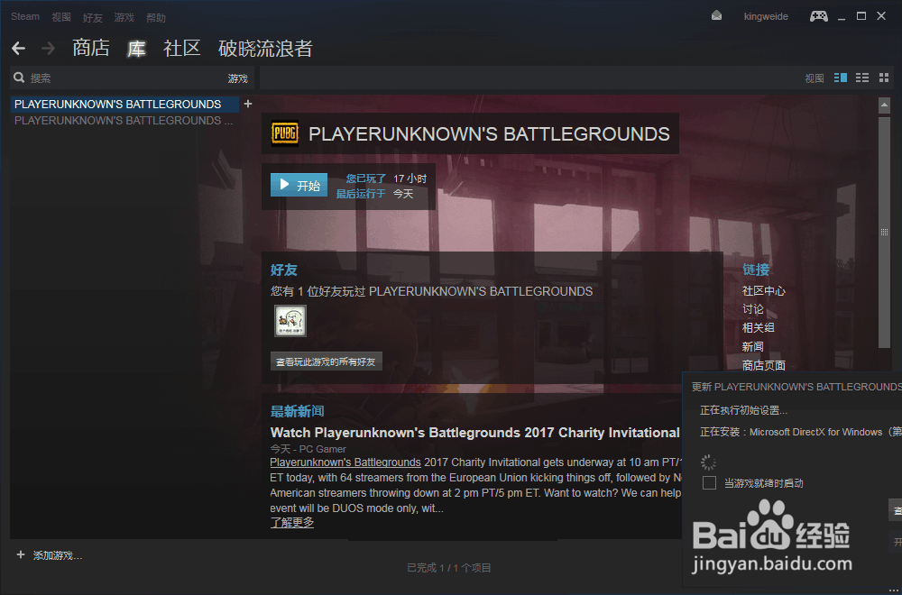Screen dimensions: 902x595
Task: Select first PLAYERUNKNOWN'S BATTLEGROUNDS library entry
Action: pyautogui.click(x=124, y=105)
